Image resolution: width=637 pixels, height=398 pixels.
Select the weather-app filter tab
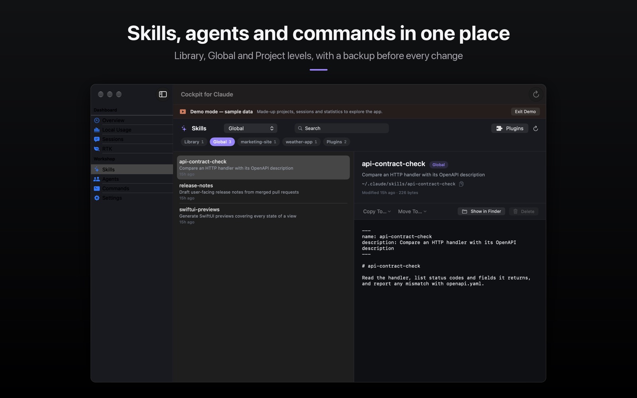pyautogui.click(x=301, y=142)
